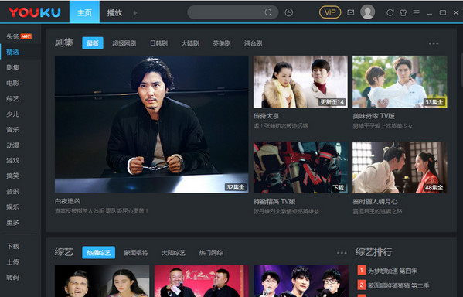Screen dimensions: 463x297
Task: Open 动漫 in the sidebar
Action: click(x=12, y=145)
